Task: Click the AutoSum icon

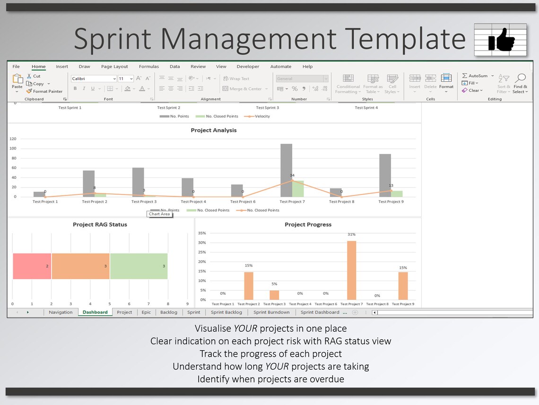Action: tap(465, 76)
